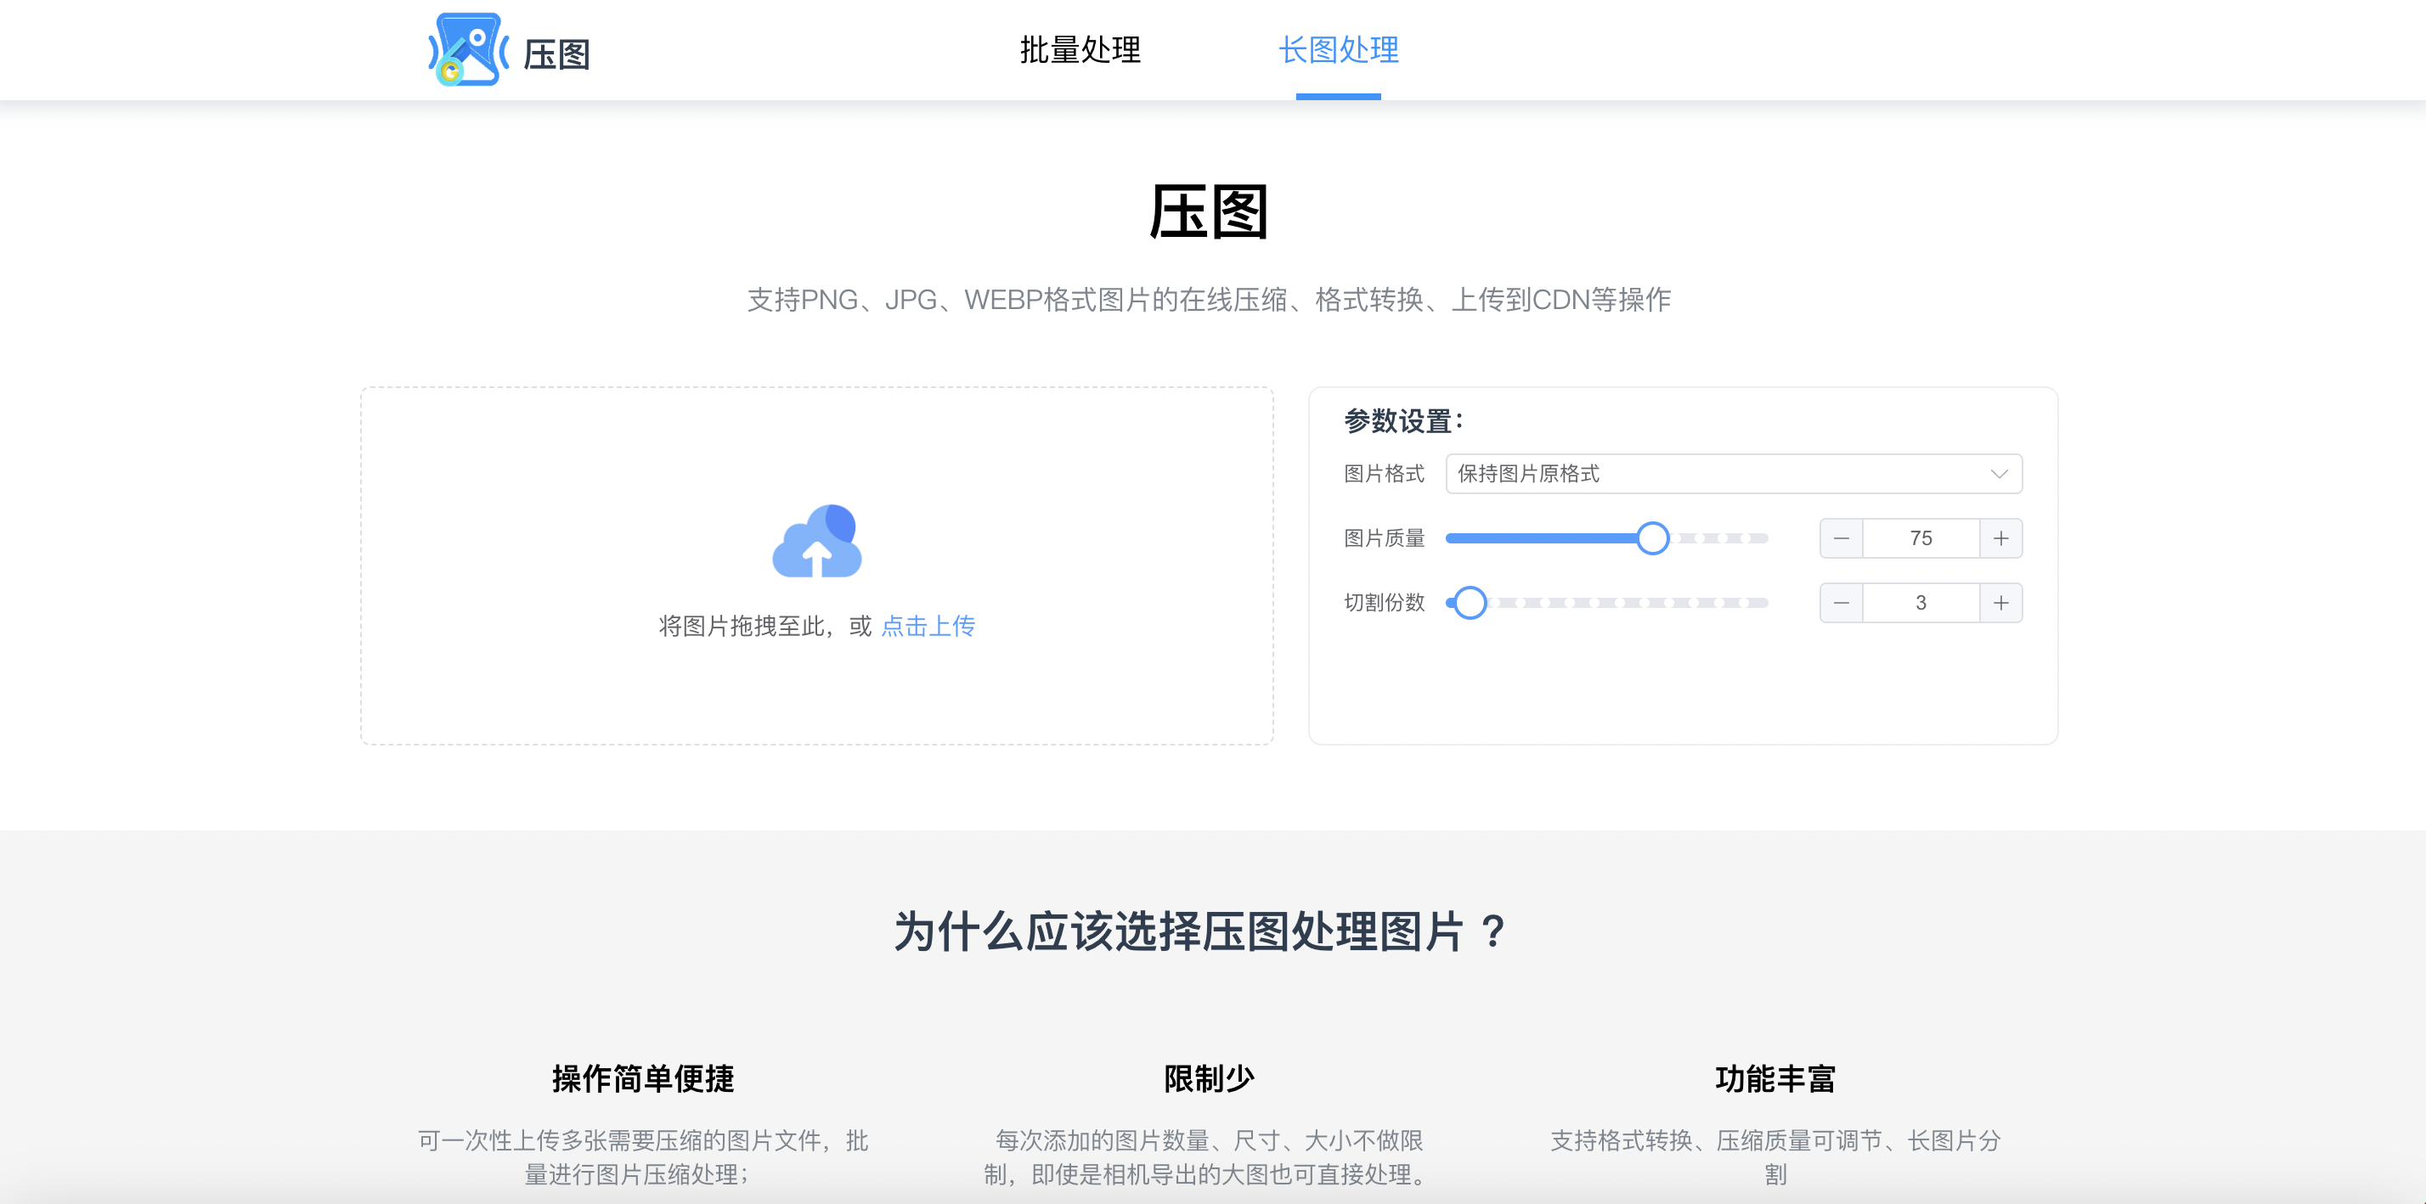
Task: Increase cut count with plus button
Action: click(x=2000, y=603)
